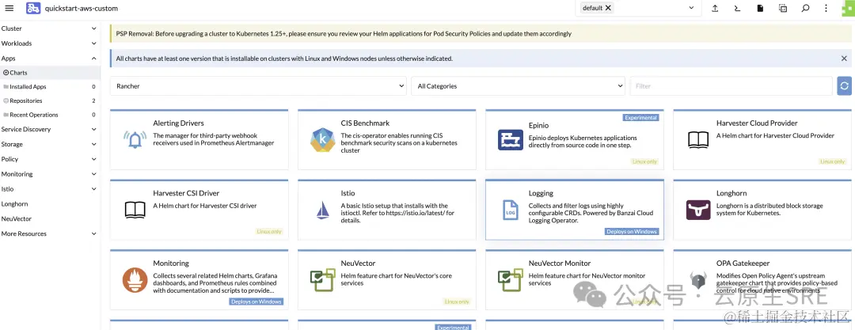Click the Recent Operations folder icon
Image resolution: width=855 pixels, height=330 pixels.
click(x=6, y=115)
